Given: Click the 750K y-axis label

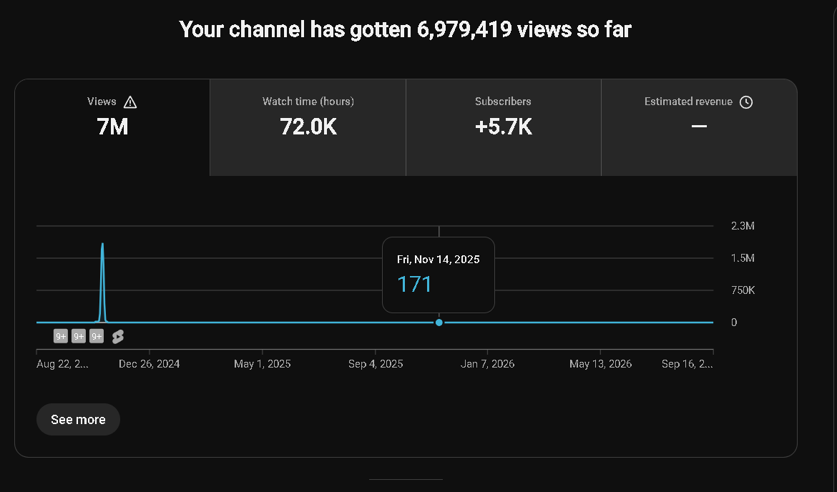Looking at the screenshot, I should tap(743, 290).
